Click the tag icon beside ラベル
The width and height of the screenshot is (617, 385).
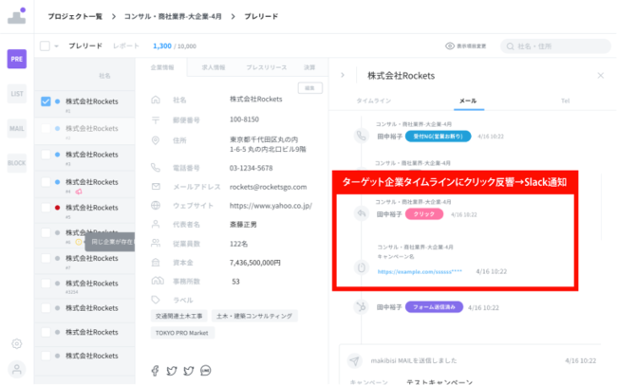pyautogui.click(x=156, y=300)
